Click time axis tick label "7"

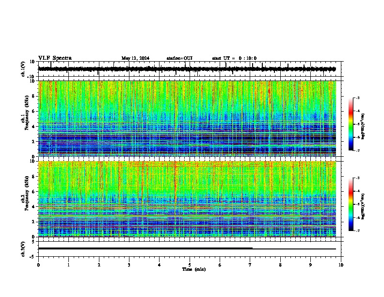(x=250, y=265)
